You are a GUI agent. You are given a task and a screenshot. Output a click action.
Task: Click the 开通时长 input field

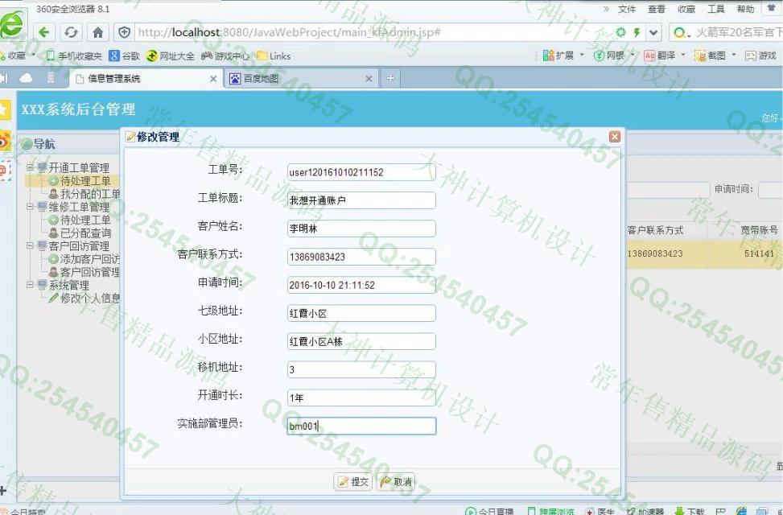pos(361,398)
